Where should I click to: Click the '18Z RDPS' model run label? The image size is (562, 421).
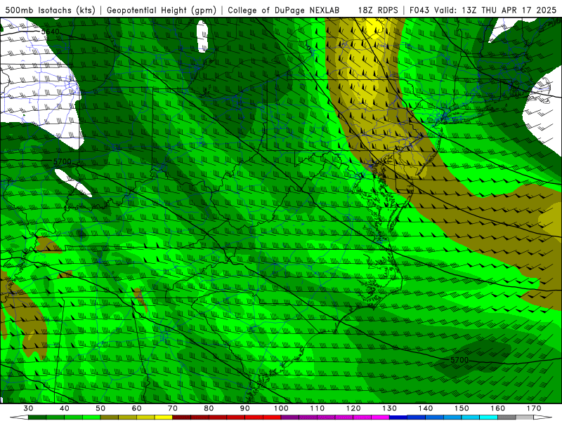click(x=378, y=10)
